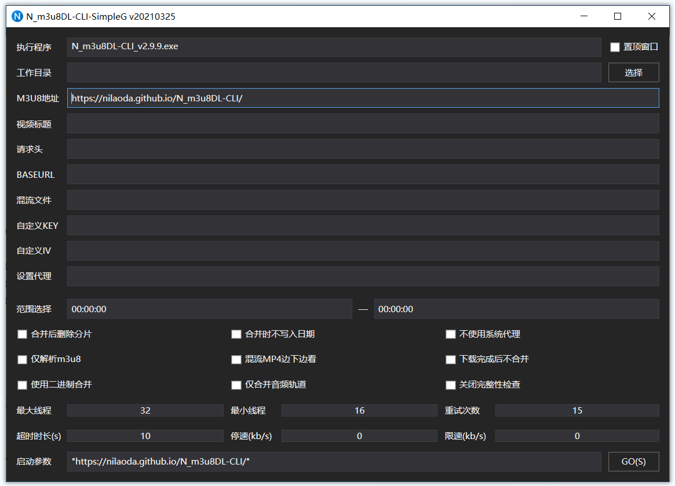Click the 工作目录 input field

(334, 72)
